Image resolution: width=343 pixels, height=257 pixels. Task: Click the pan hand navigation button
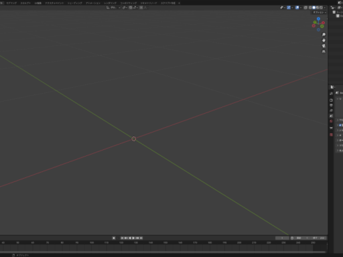324,40
